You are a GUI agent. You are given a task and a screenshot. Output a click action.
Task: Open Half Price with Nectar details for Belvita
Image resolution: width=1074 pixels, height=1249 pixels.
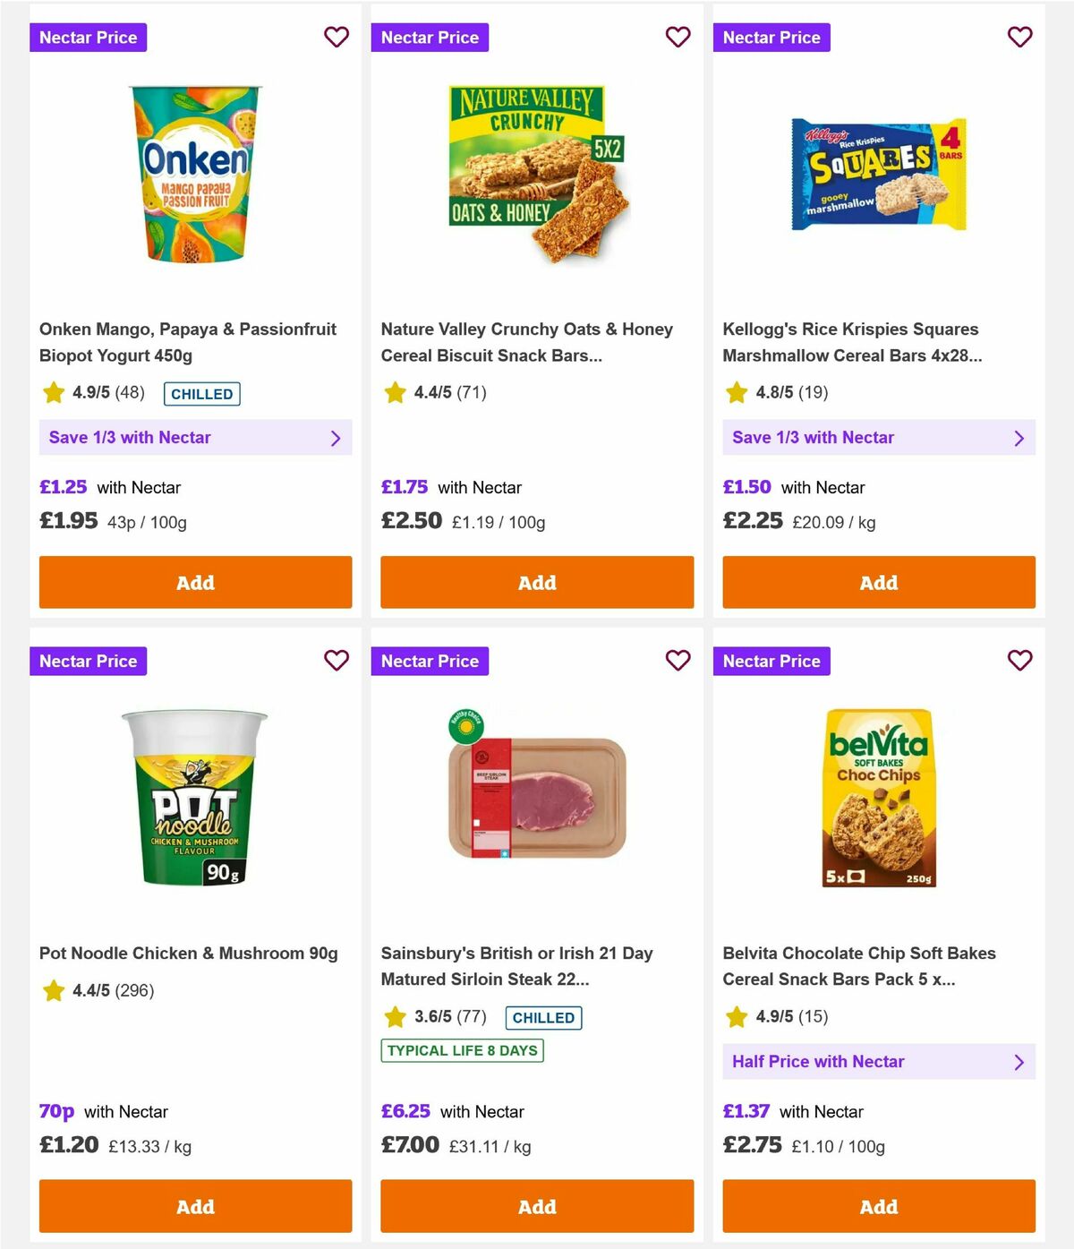[x=879, y=1061]
